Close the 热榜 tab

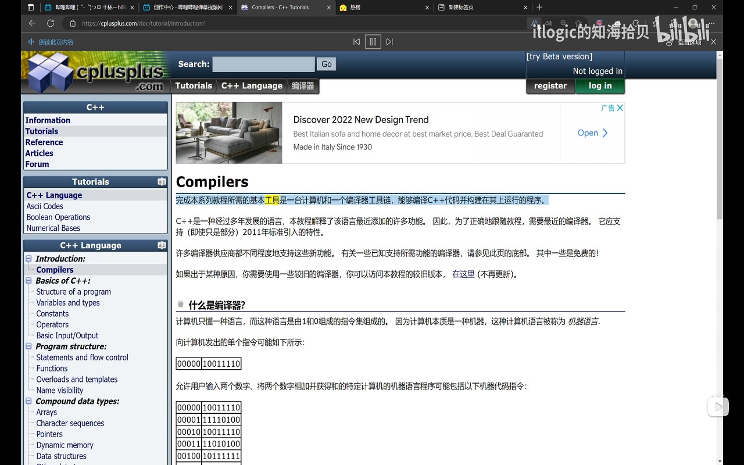coord(427,8)
